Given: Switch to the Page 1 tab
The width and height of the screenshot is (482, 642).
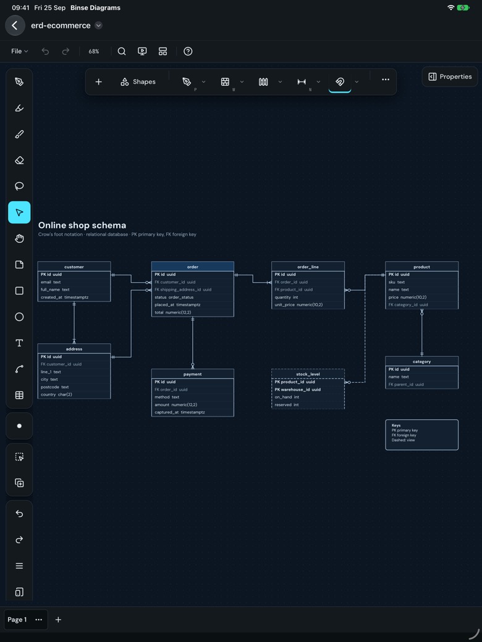Looking at the screenshot, I should tap(18, 620).
